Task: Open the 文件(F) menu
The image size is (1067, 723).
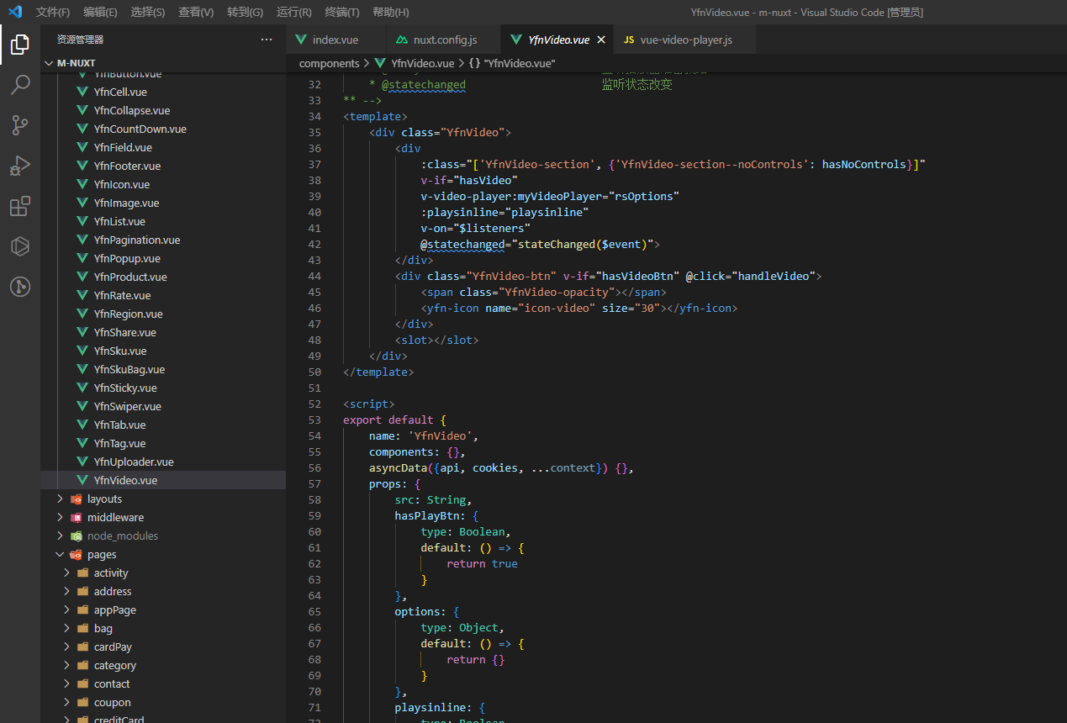Action: click(53, 12)
